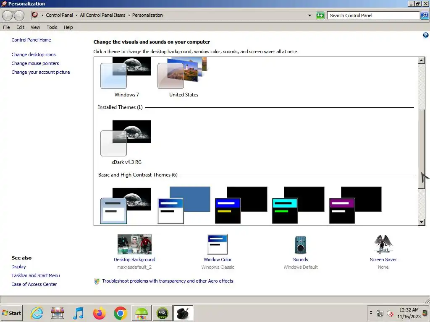Screen dimensions: 430x322
Task: Click the Start button
Action: (11, 313)
